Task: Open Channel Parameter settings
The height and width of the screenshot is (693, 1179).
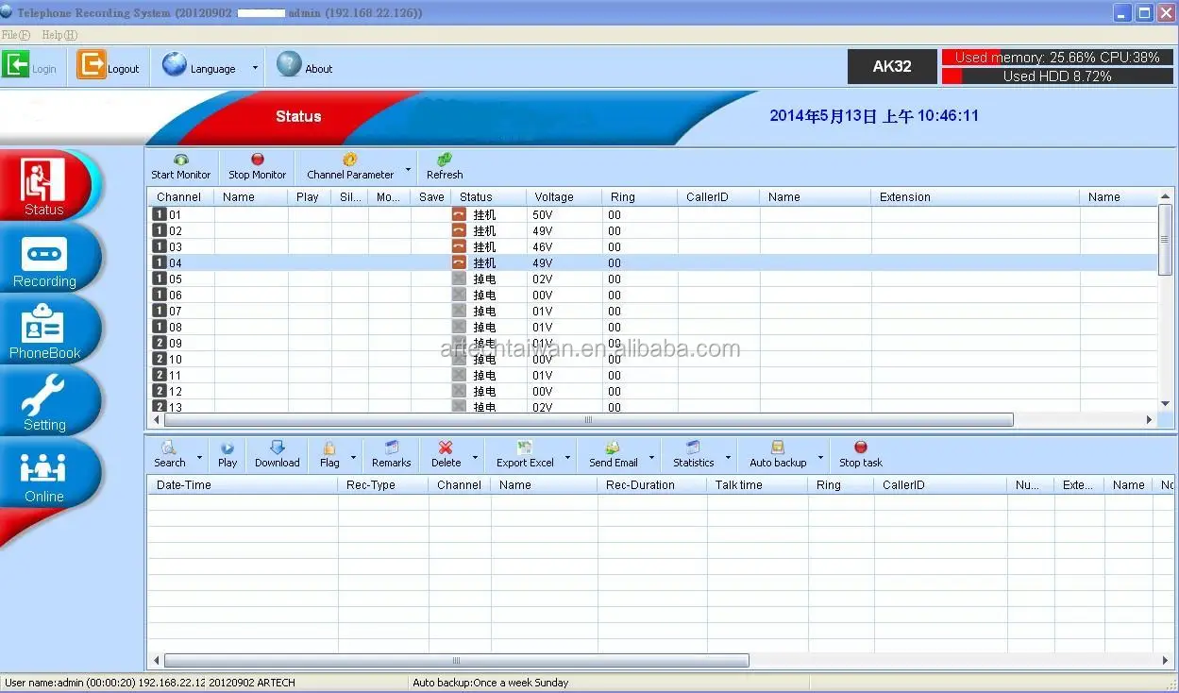Action: click(x=350, y=166)
